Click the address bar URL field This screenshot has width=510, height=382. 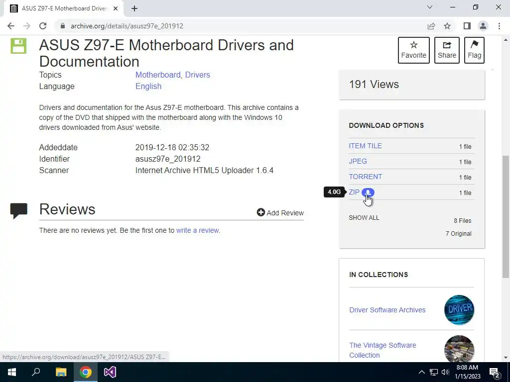241,26
